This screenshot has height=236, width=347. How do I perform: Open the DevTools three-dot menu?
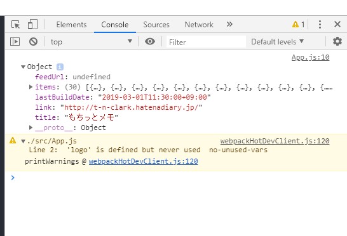[x=320, y=24]
